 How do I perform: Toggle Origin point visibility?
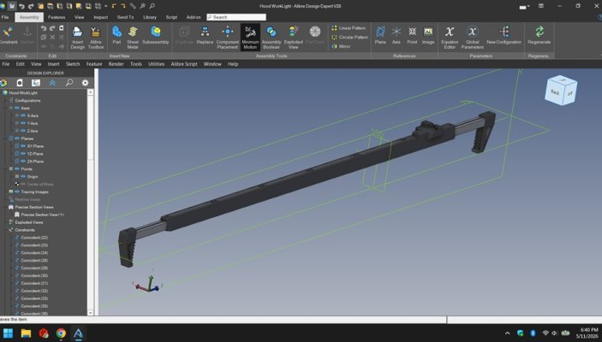(23, 177)
